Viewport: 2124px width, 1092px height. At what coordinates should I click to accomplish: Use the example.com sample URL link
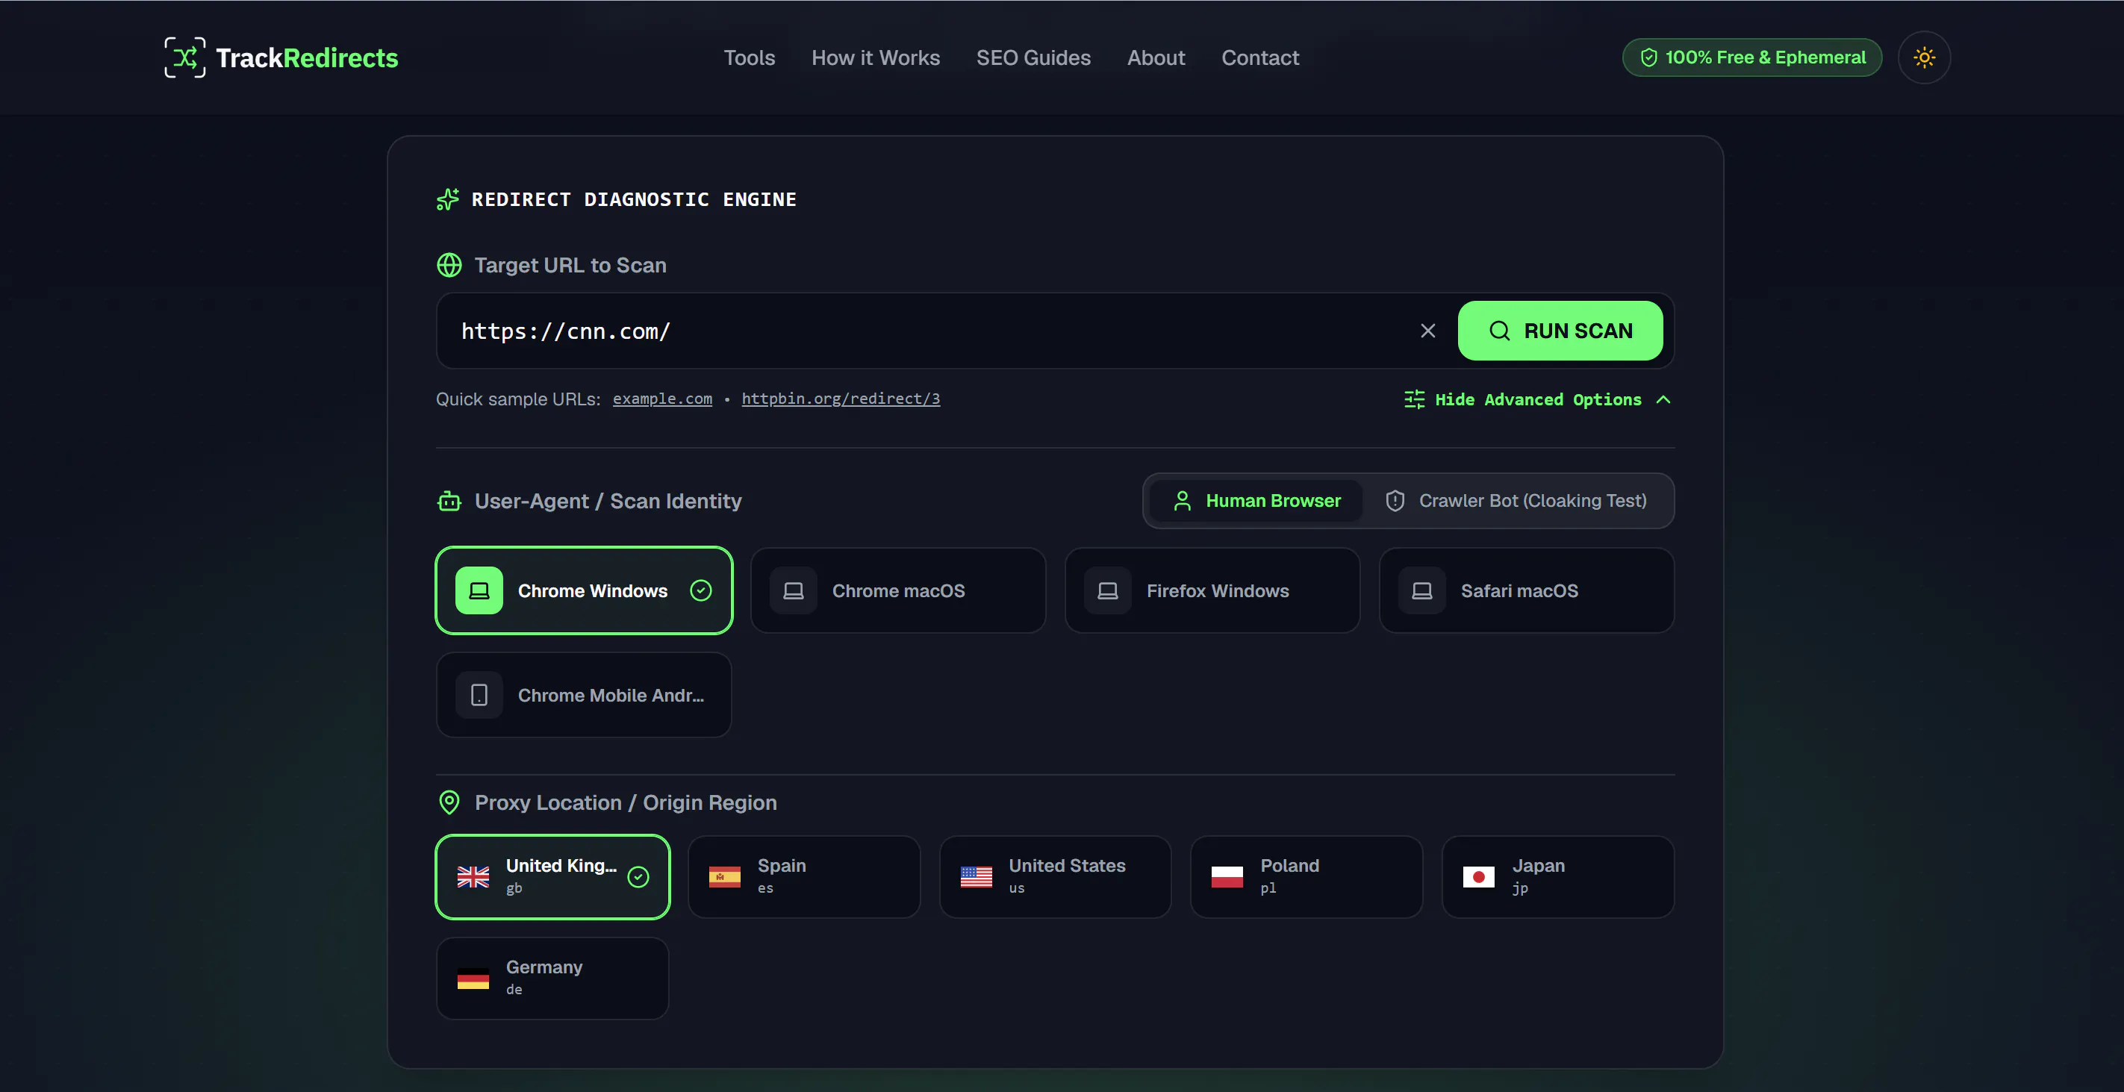[x=662, y=399]
